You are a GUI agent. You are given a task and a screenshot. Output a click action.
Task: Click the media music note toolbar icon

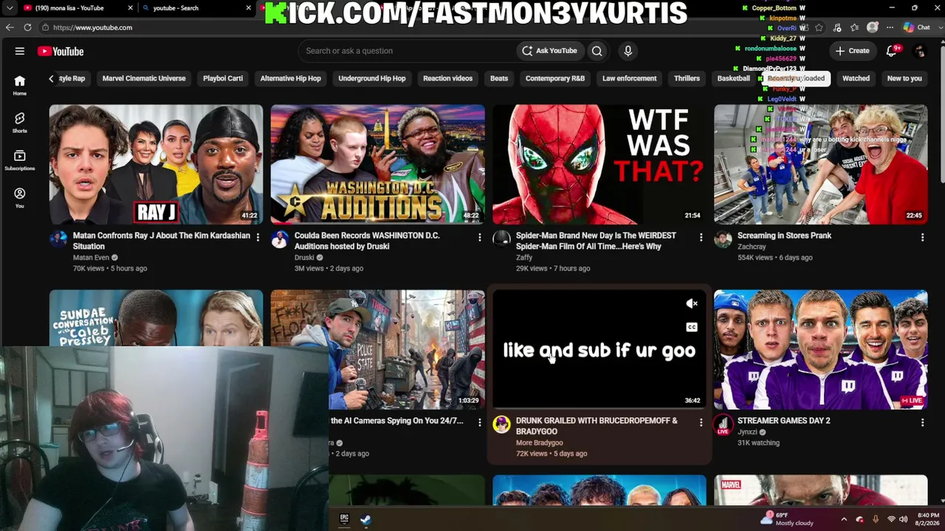click(837, 27)
